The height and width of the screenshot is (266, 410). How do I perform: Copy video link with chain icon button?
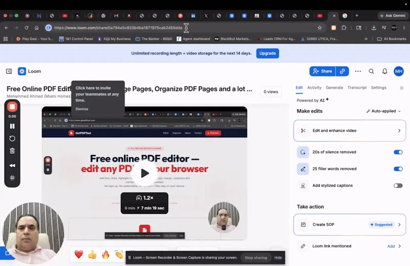[342, 71]
